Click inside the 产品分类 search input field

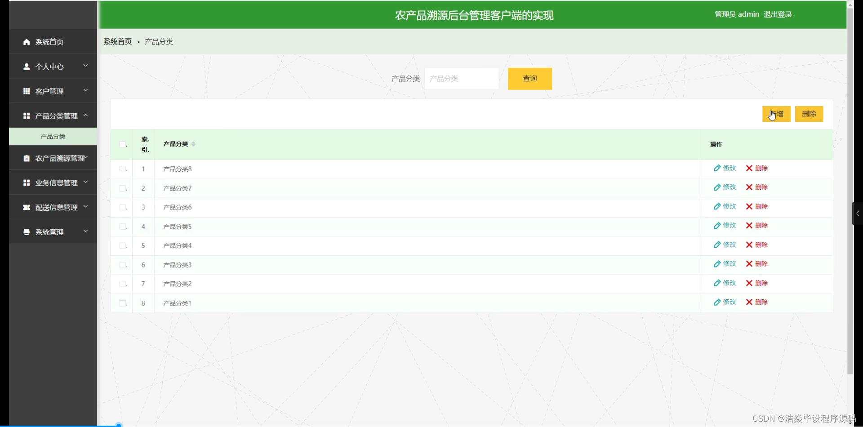(461, 78)
